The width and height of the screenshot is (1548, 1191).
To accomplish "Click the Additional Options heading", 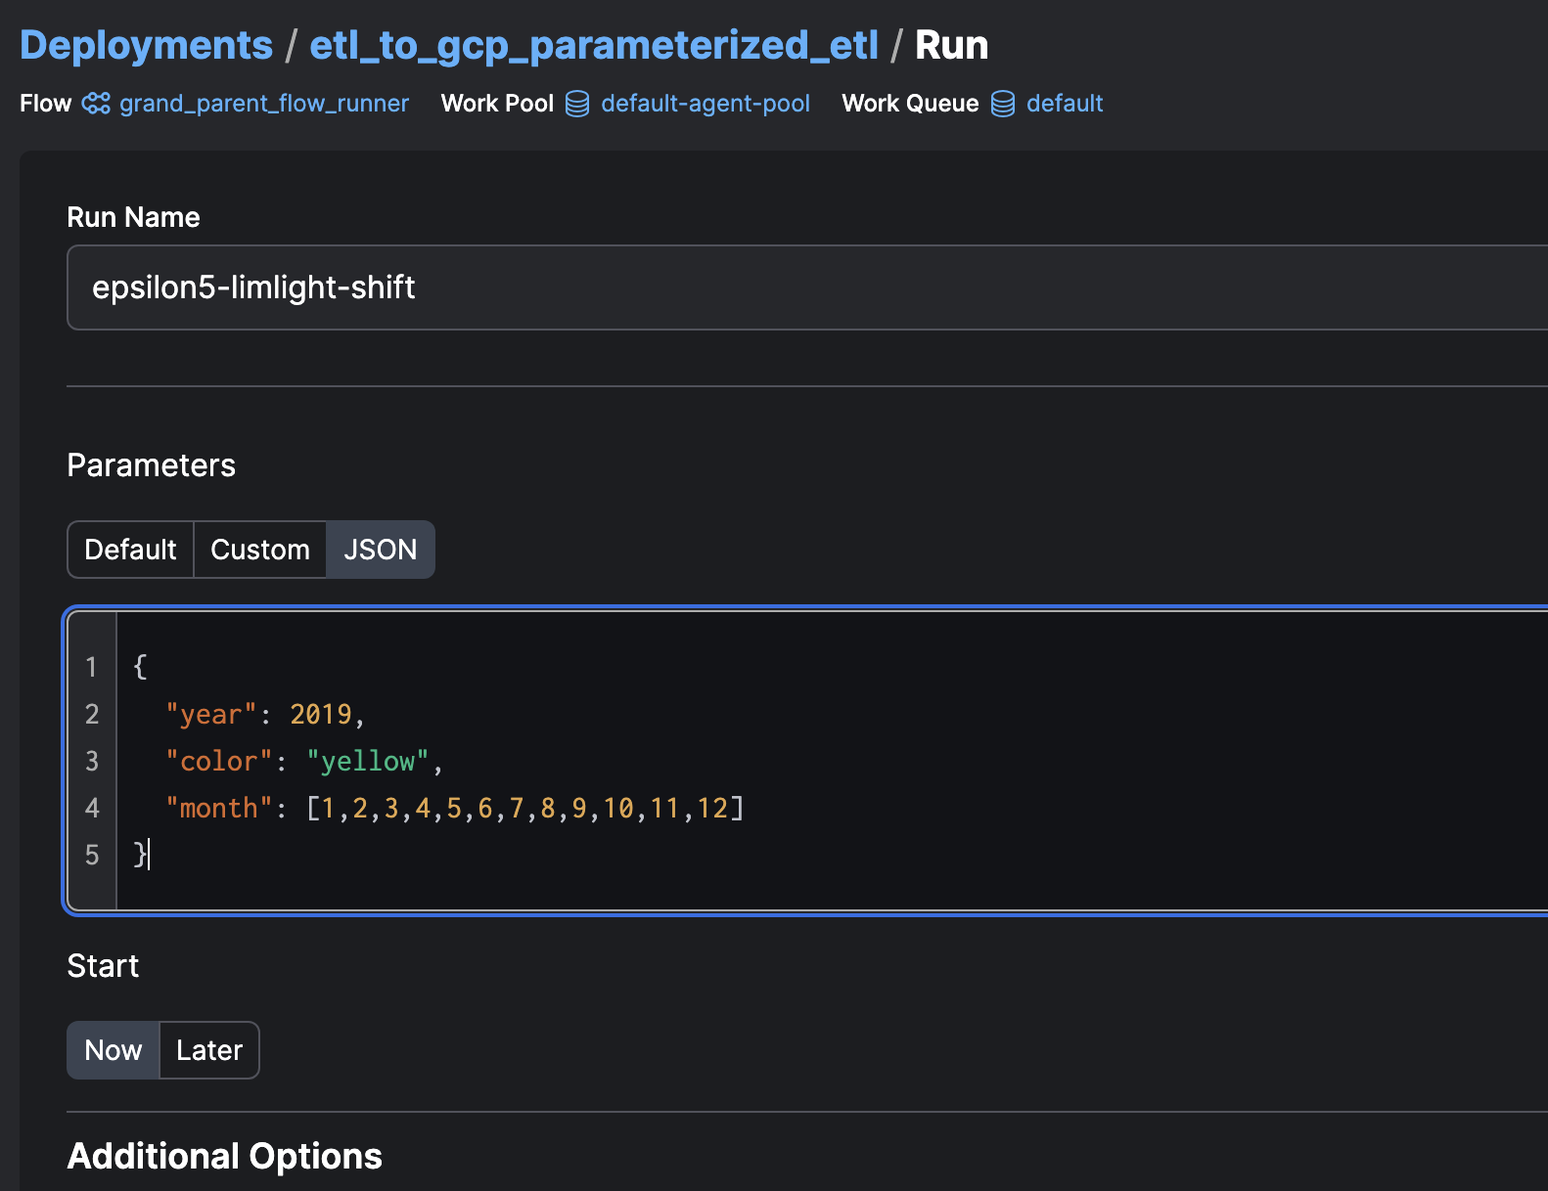I will [225, 1156].
